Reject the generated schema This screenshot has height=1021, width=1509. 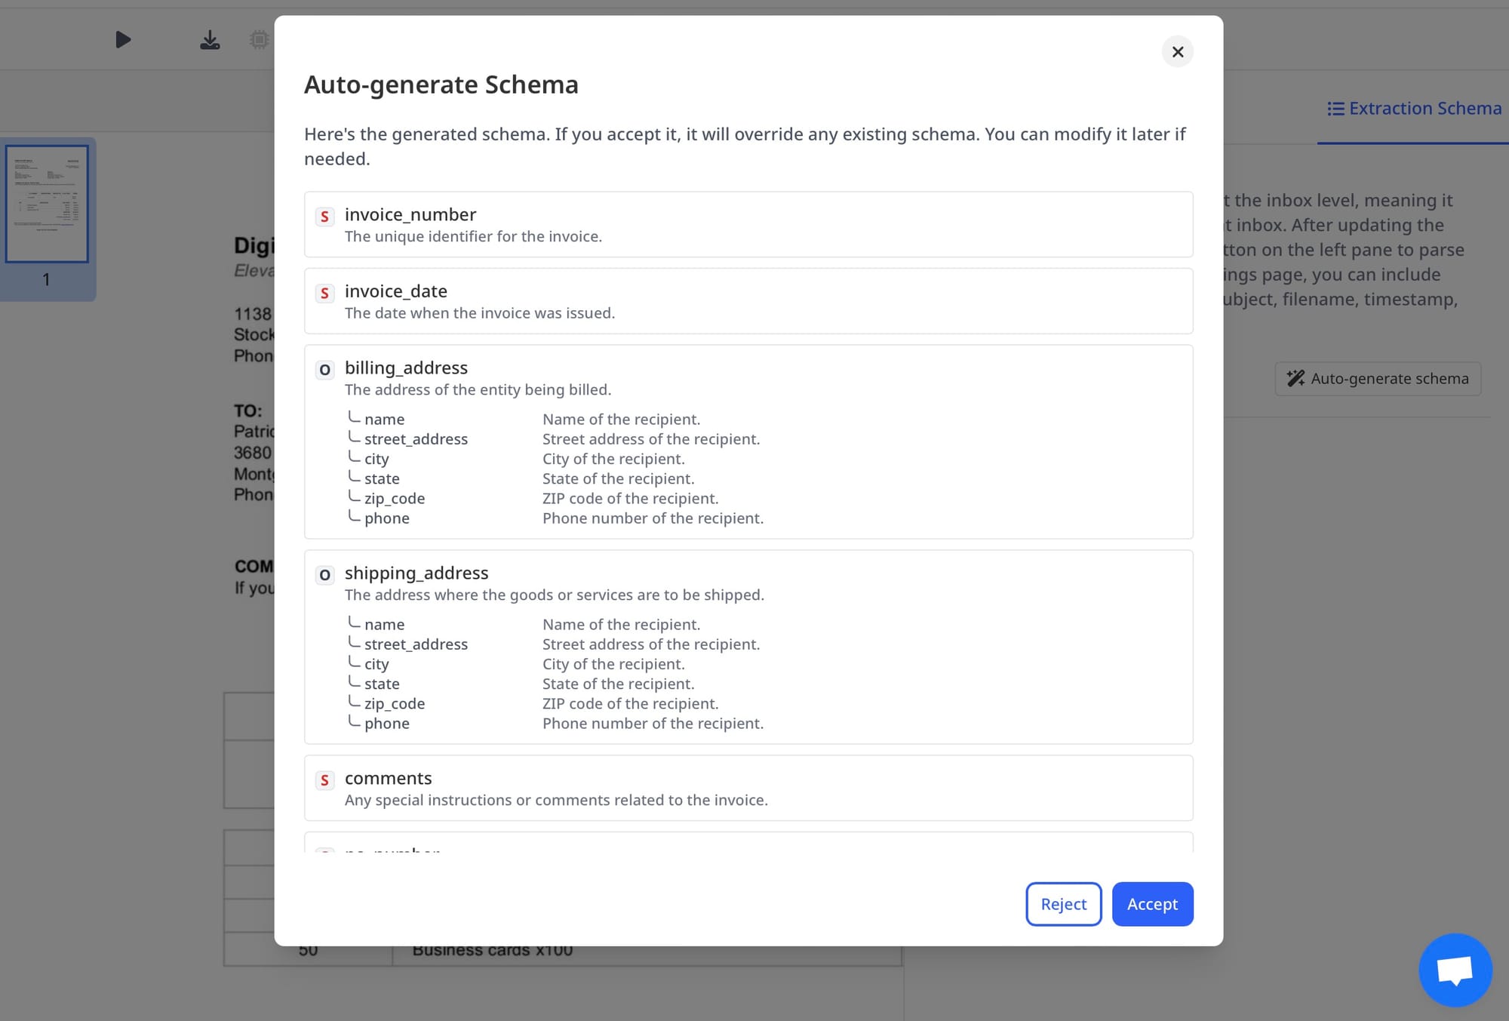pos(1063,904)
